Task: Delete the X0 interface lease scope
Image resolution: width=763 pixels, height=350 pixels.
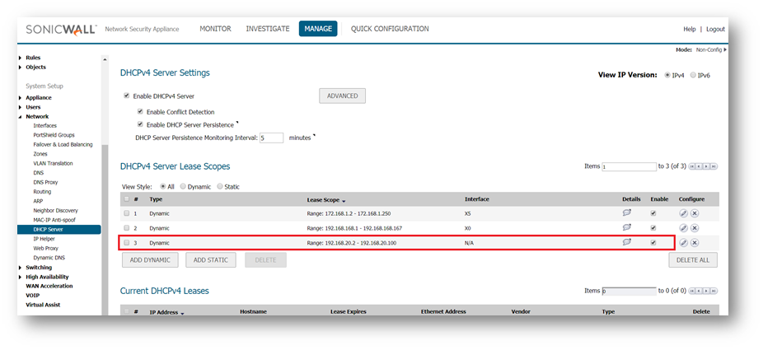Action: pyautogui.click(x=695, y=228)
